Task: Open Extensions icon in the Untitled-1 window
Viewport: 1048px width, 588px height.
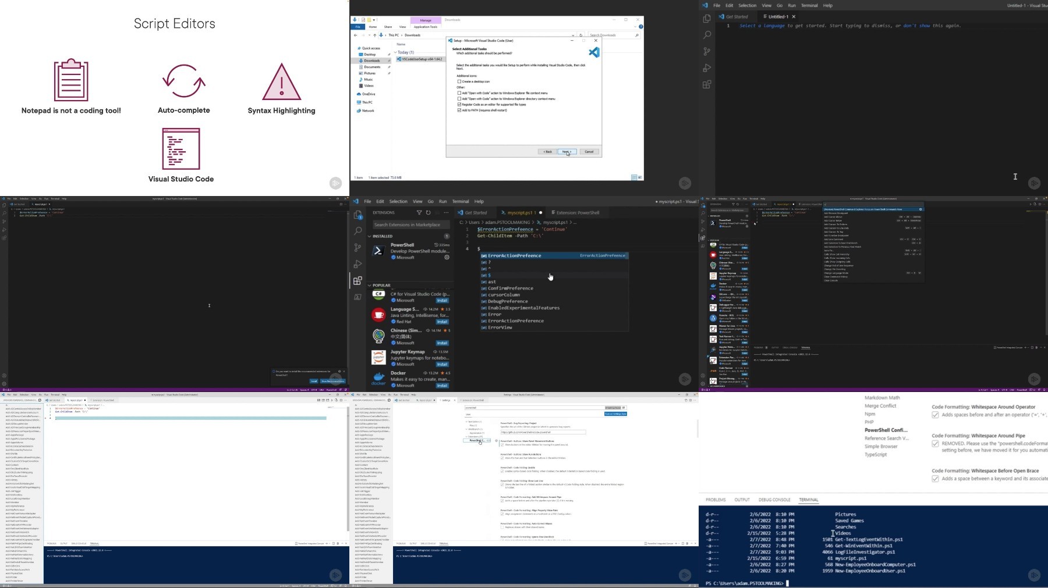Action: click(x=707, y=84)
